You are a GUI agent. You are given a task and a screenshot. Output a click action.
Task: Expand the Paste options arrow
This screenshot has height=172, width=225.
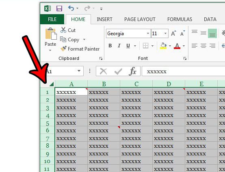tap(50, 50)
